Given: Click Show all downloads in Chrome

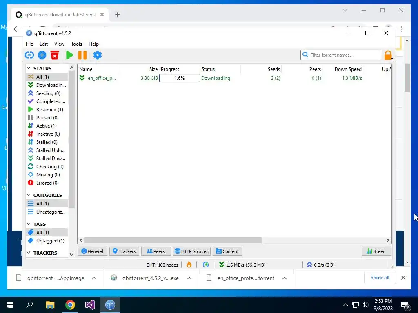Looking at the screenshot, I should tap(380, 278).
